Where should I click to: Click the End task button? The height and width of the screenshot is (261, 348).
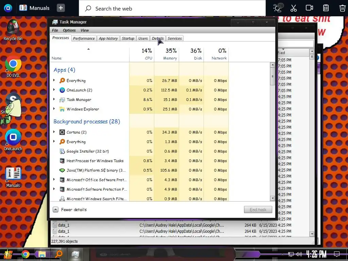tap(258, 209)
